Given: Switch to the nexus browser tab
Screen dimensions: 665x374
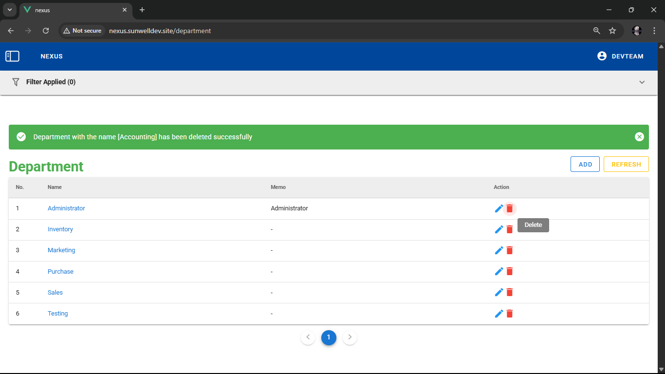Looking at the screenshot, I should [73, 10].
